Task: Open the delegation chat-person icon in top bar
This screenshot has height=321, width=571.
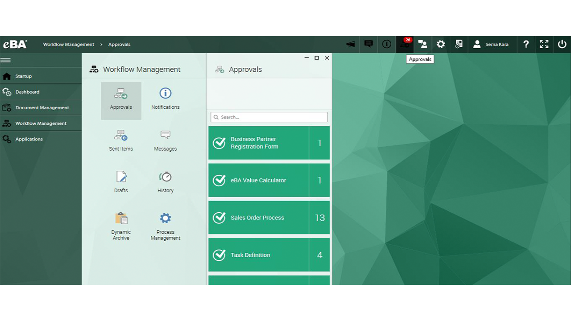Action: point(422,44)
